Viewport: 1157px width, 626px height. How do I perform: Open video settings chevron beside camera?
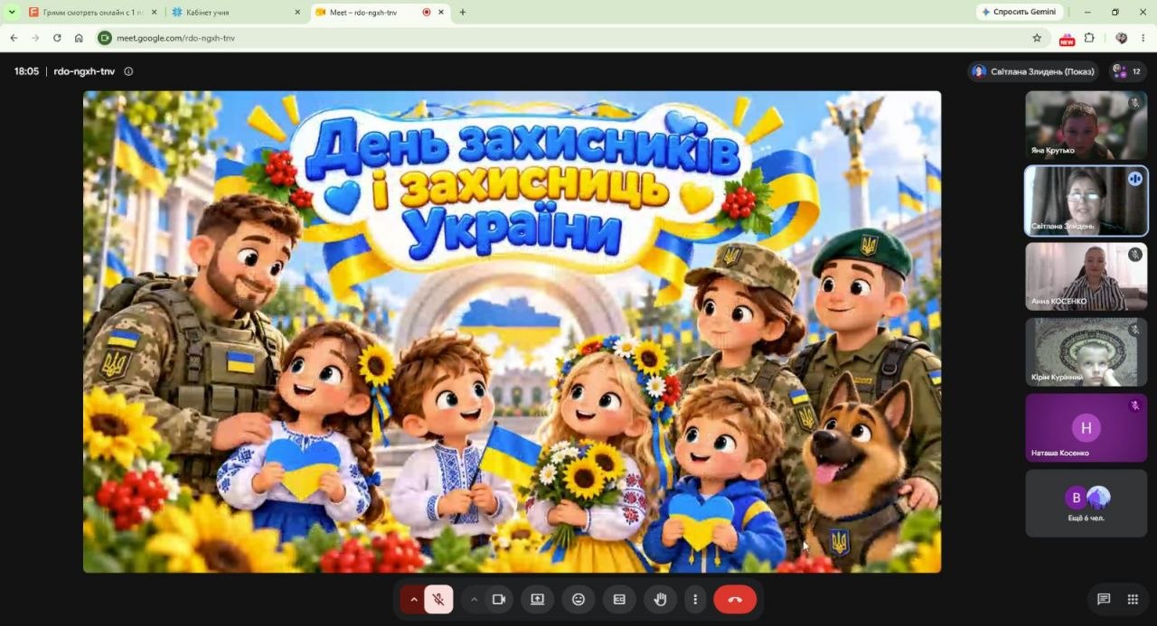tap(474, 599)
